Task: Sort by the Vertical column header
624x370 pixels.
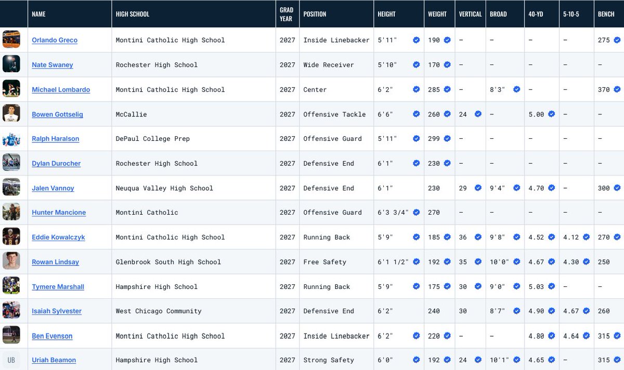Action: pos(470,14)
